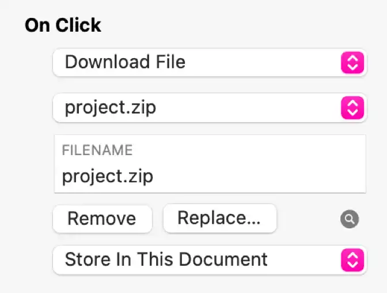Click the On Click section heading
This screenshot has width=387, height=293.
tap(63, 25)
